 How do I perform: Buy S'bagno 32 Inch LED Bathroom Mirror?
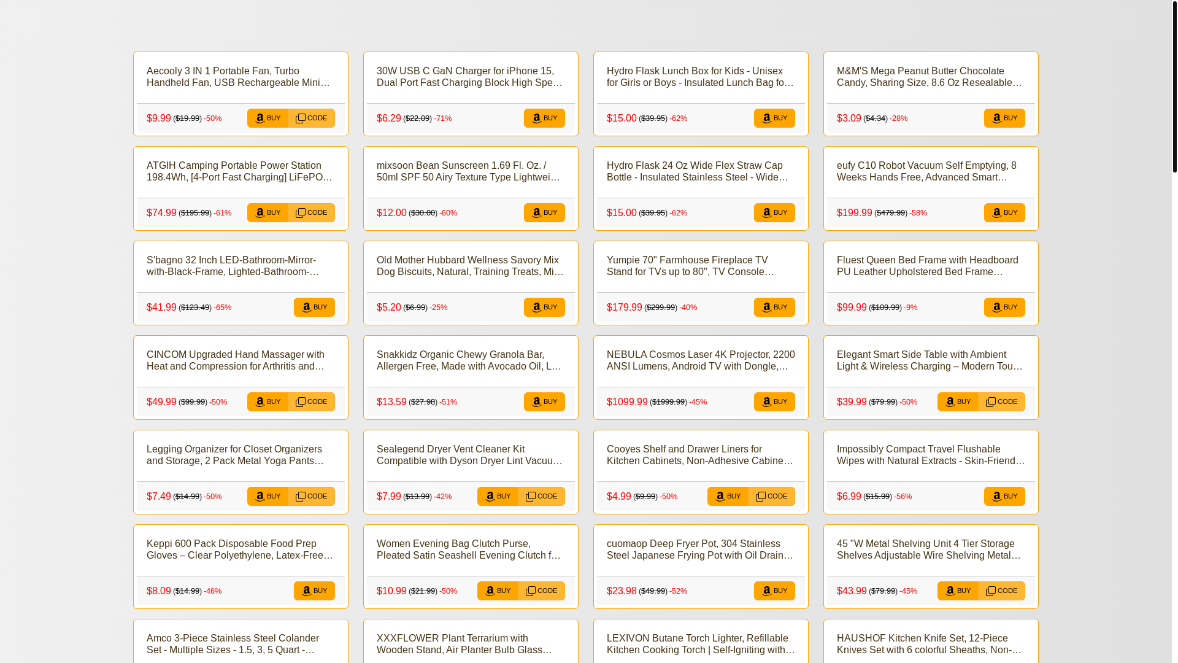(x=314, y=308)
